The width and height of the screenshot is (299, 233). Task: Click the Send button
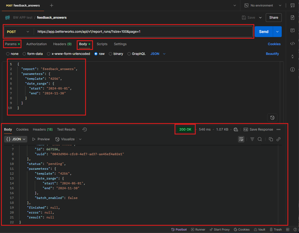pyautogui.click(x=263, y=32)
